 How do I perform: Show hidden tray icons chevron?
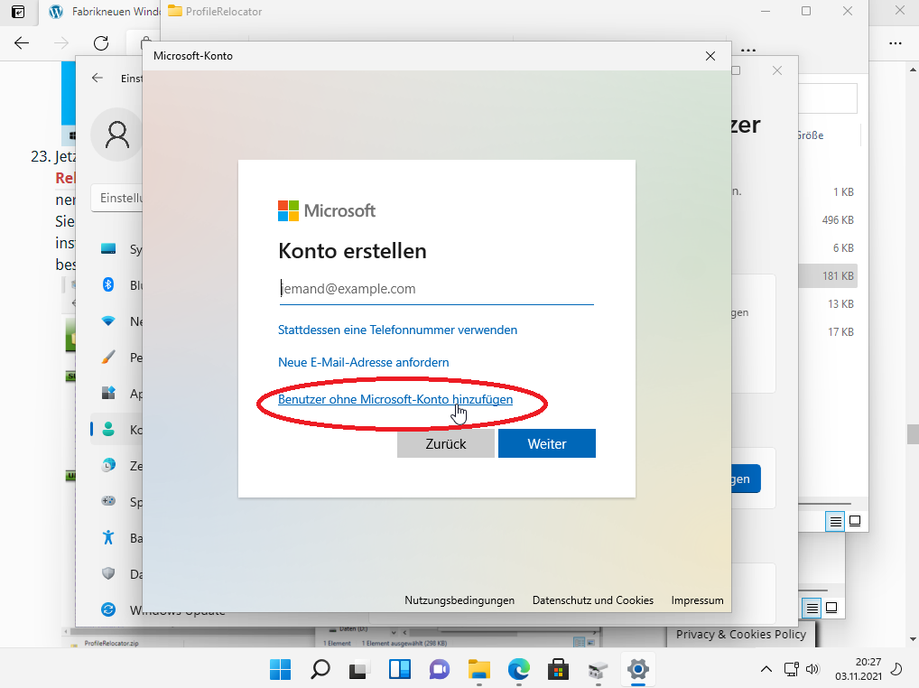pyautogui.click(x=766, y=669)
